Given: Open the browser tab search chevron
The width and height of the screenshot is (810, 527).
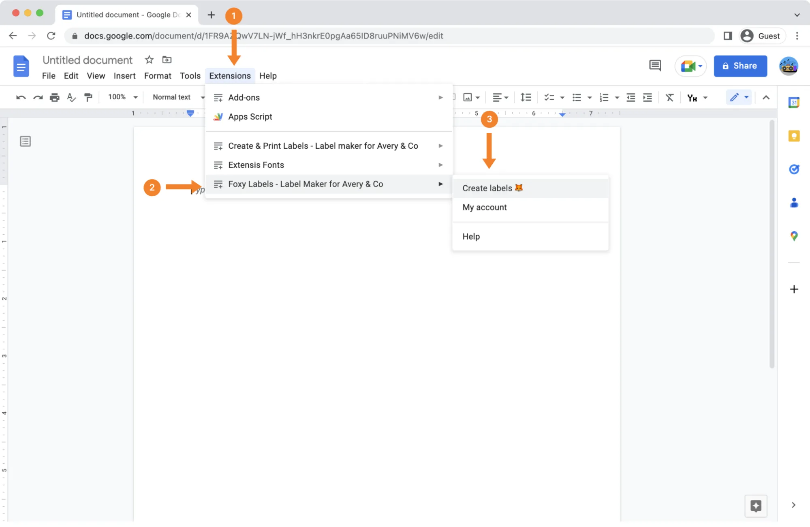Looking at the screenshot, I should [x=797, y=15].
